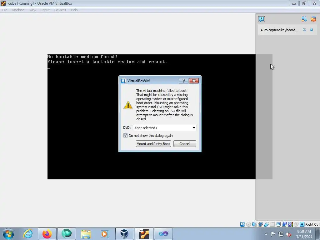The image size is (320, 240).
Task: Open the Input menu
Action: (45, 10)
